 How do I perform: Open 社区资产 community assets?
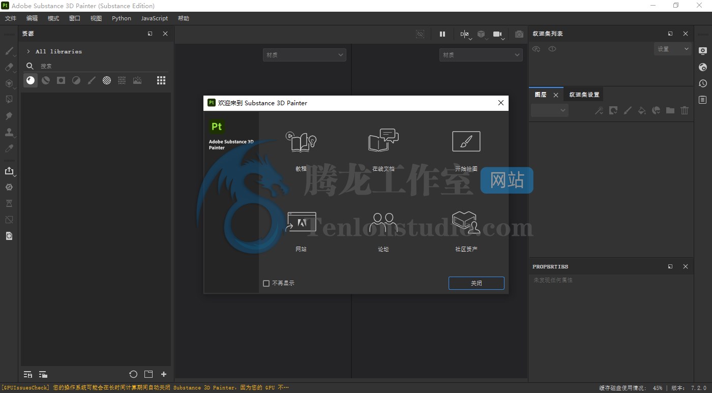click(x=466, y=231)
